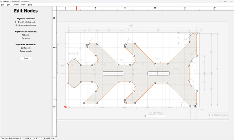Click the 12 mark on the vertical ruler
This screenshot has width=234, height=140.
(54, 18)
